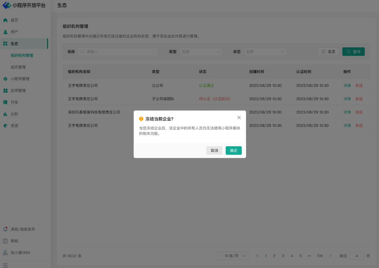Close the freeze dialog with X

pos(239,117)
